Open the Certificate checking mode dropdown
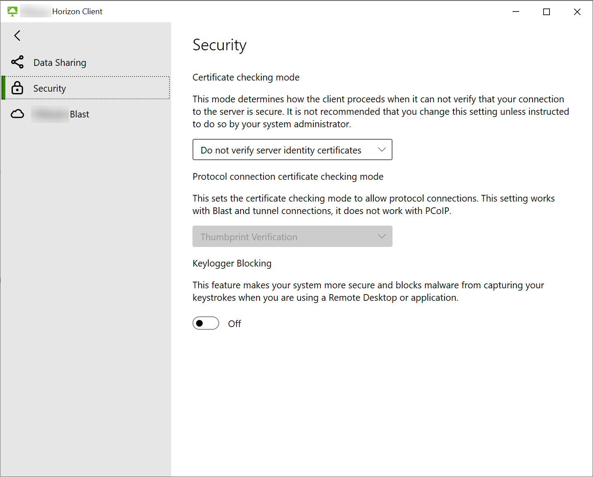The image size is (593, 477). click(292, 150)
